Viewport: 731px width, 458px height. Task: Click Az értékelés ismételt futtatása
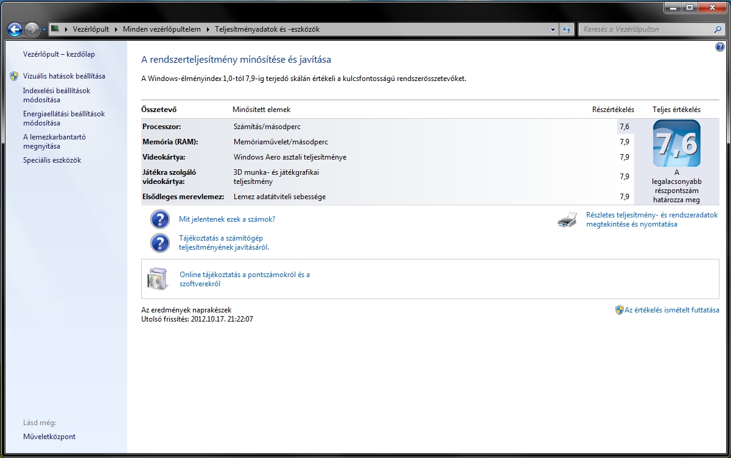tap(672, 310)
